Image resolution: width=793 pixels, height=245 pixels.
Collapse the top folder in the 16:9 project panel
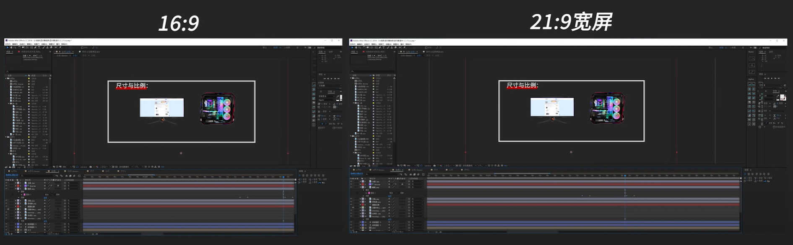click(x=6, y=78)
